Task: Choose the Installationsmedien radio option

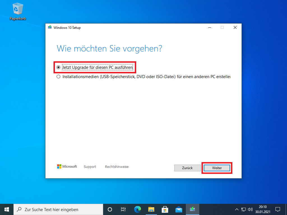Action: [x=143, y=77]
